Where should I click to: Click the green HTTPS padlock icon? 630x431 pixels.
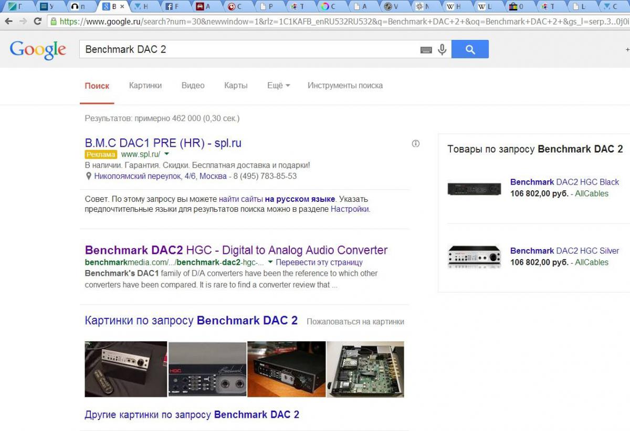coord(53,21)
